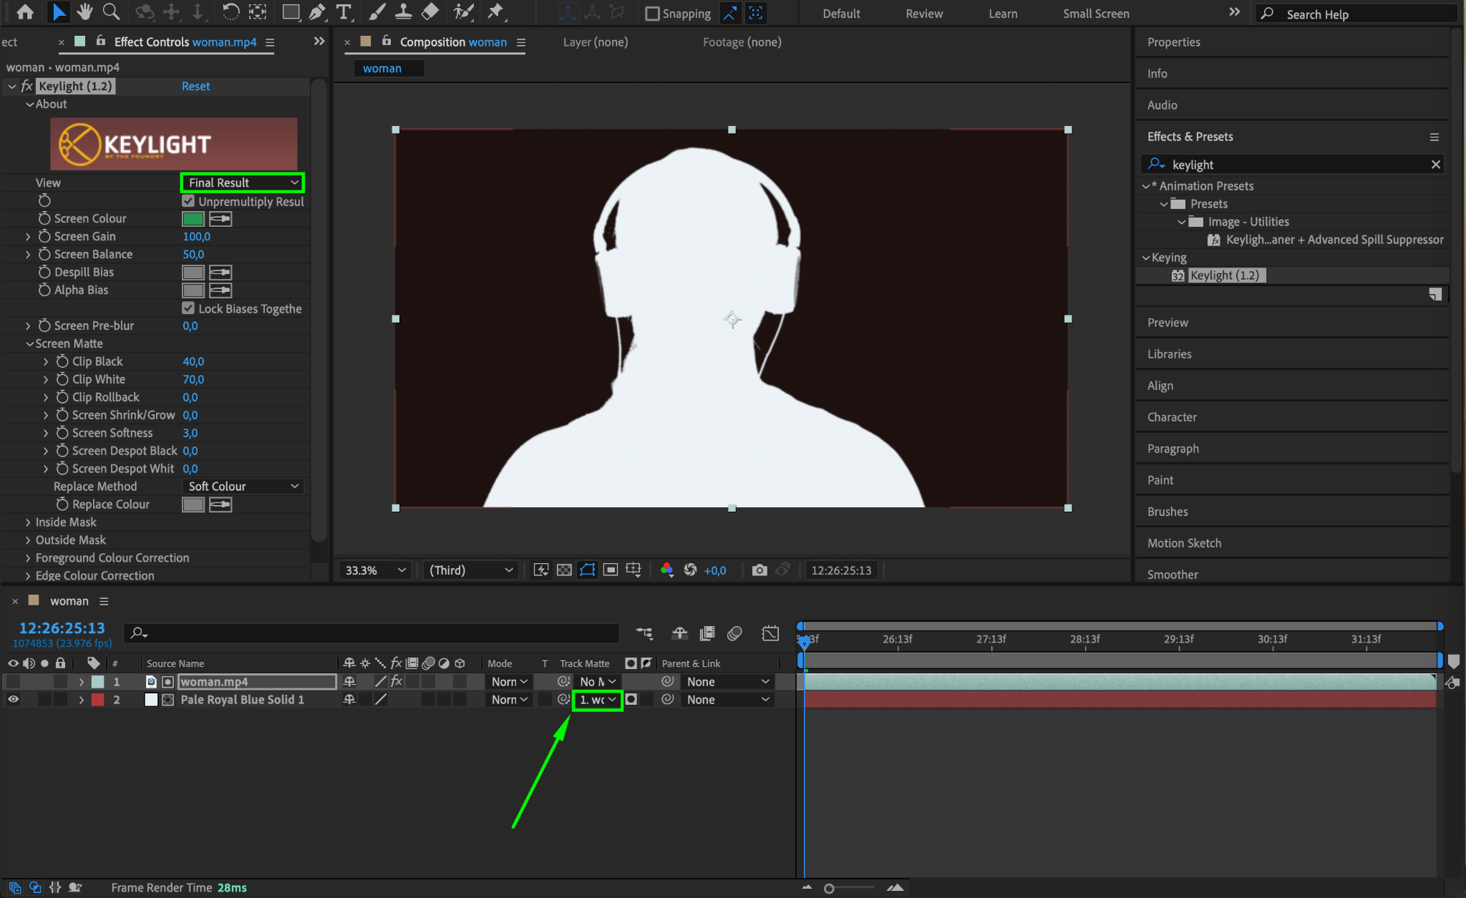Select the Rectangle shape tool

[290, 12]
